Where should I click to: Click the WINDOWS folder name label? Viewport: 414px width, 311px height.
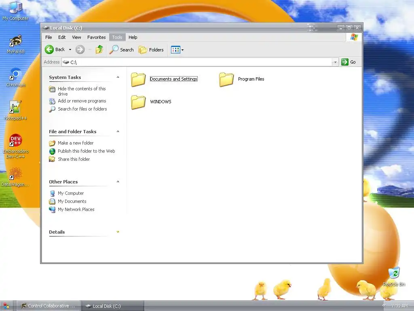(x=161, y=102)
